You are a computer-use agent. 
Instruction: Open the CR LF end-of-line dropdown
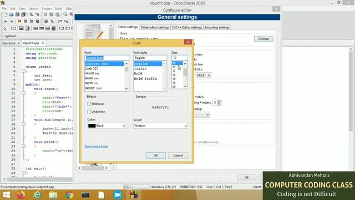click(203, 75)
